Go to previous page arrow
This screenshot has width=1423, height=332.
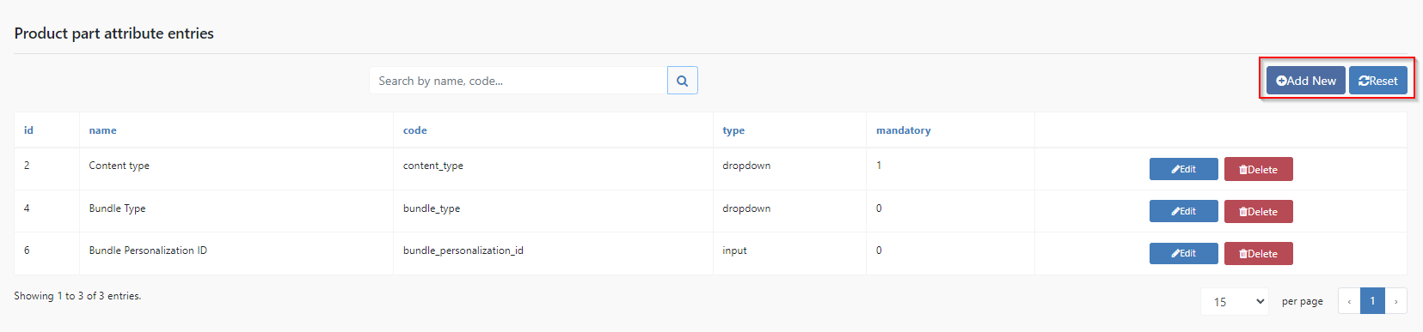point(1349,301)
